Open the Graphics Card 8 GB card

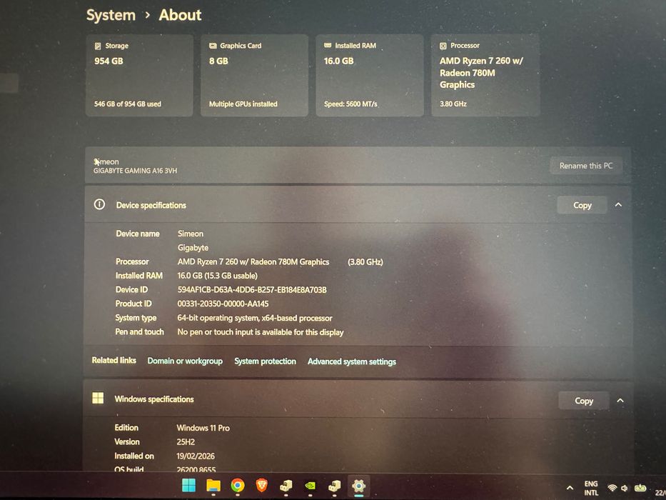pyautogui.click(x=254, y=75)
